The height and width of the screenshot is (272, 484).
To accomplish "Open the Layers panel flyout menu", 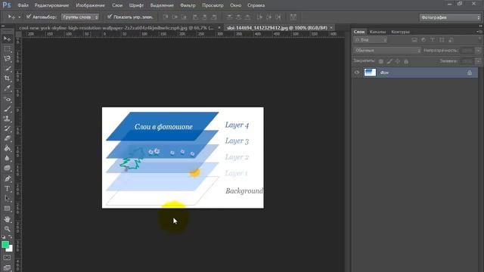I will point(479,32).
